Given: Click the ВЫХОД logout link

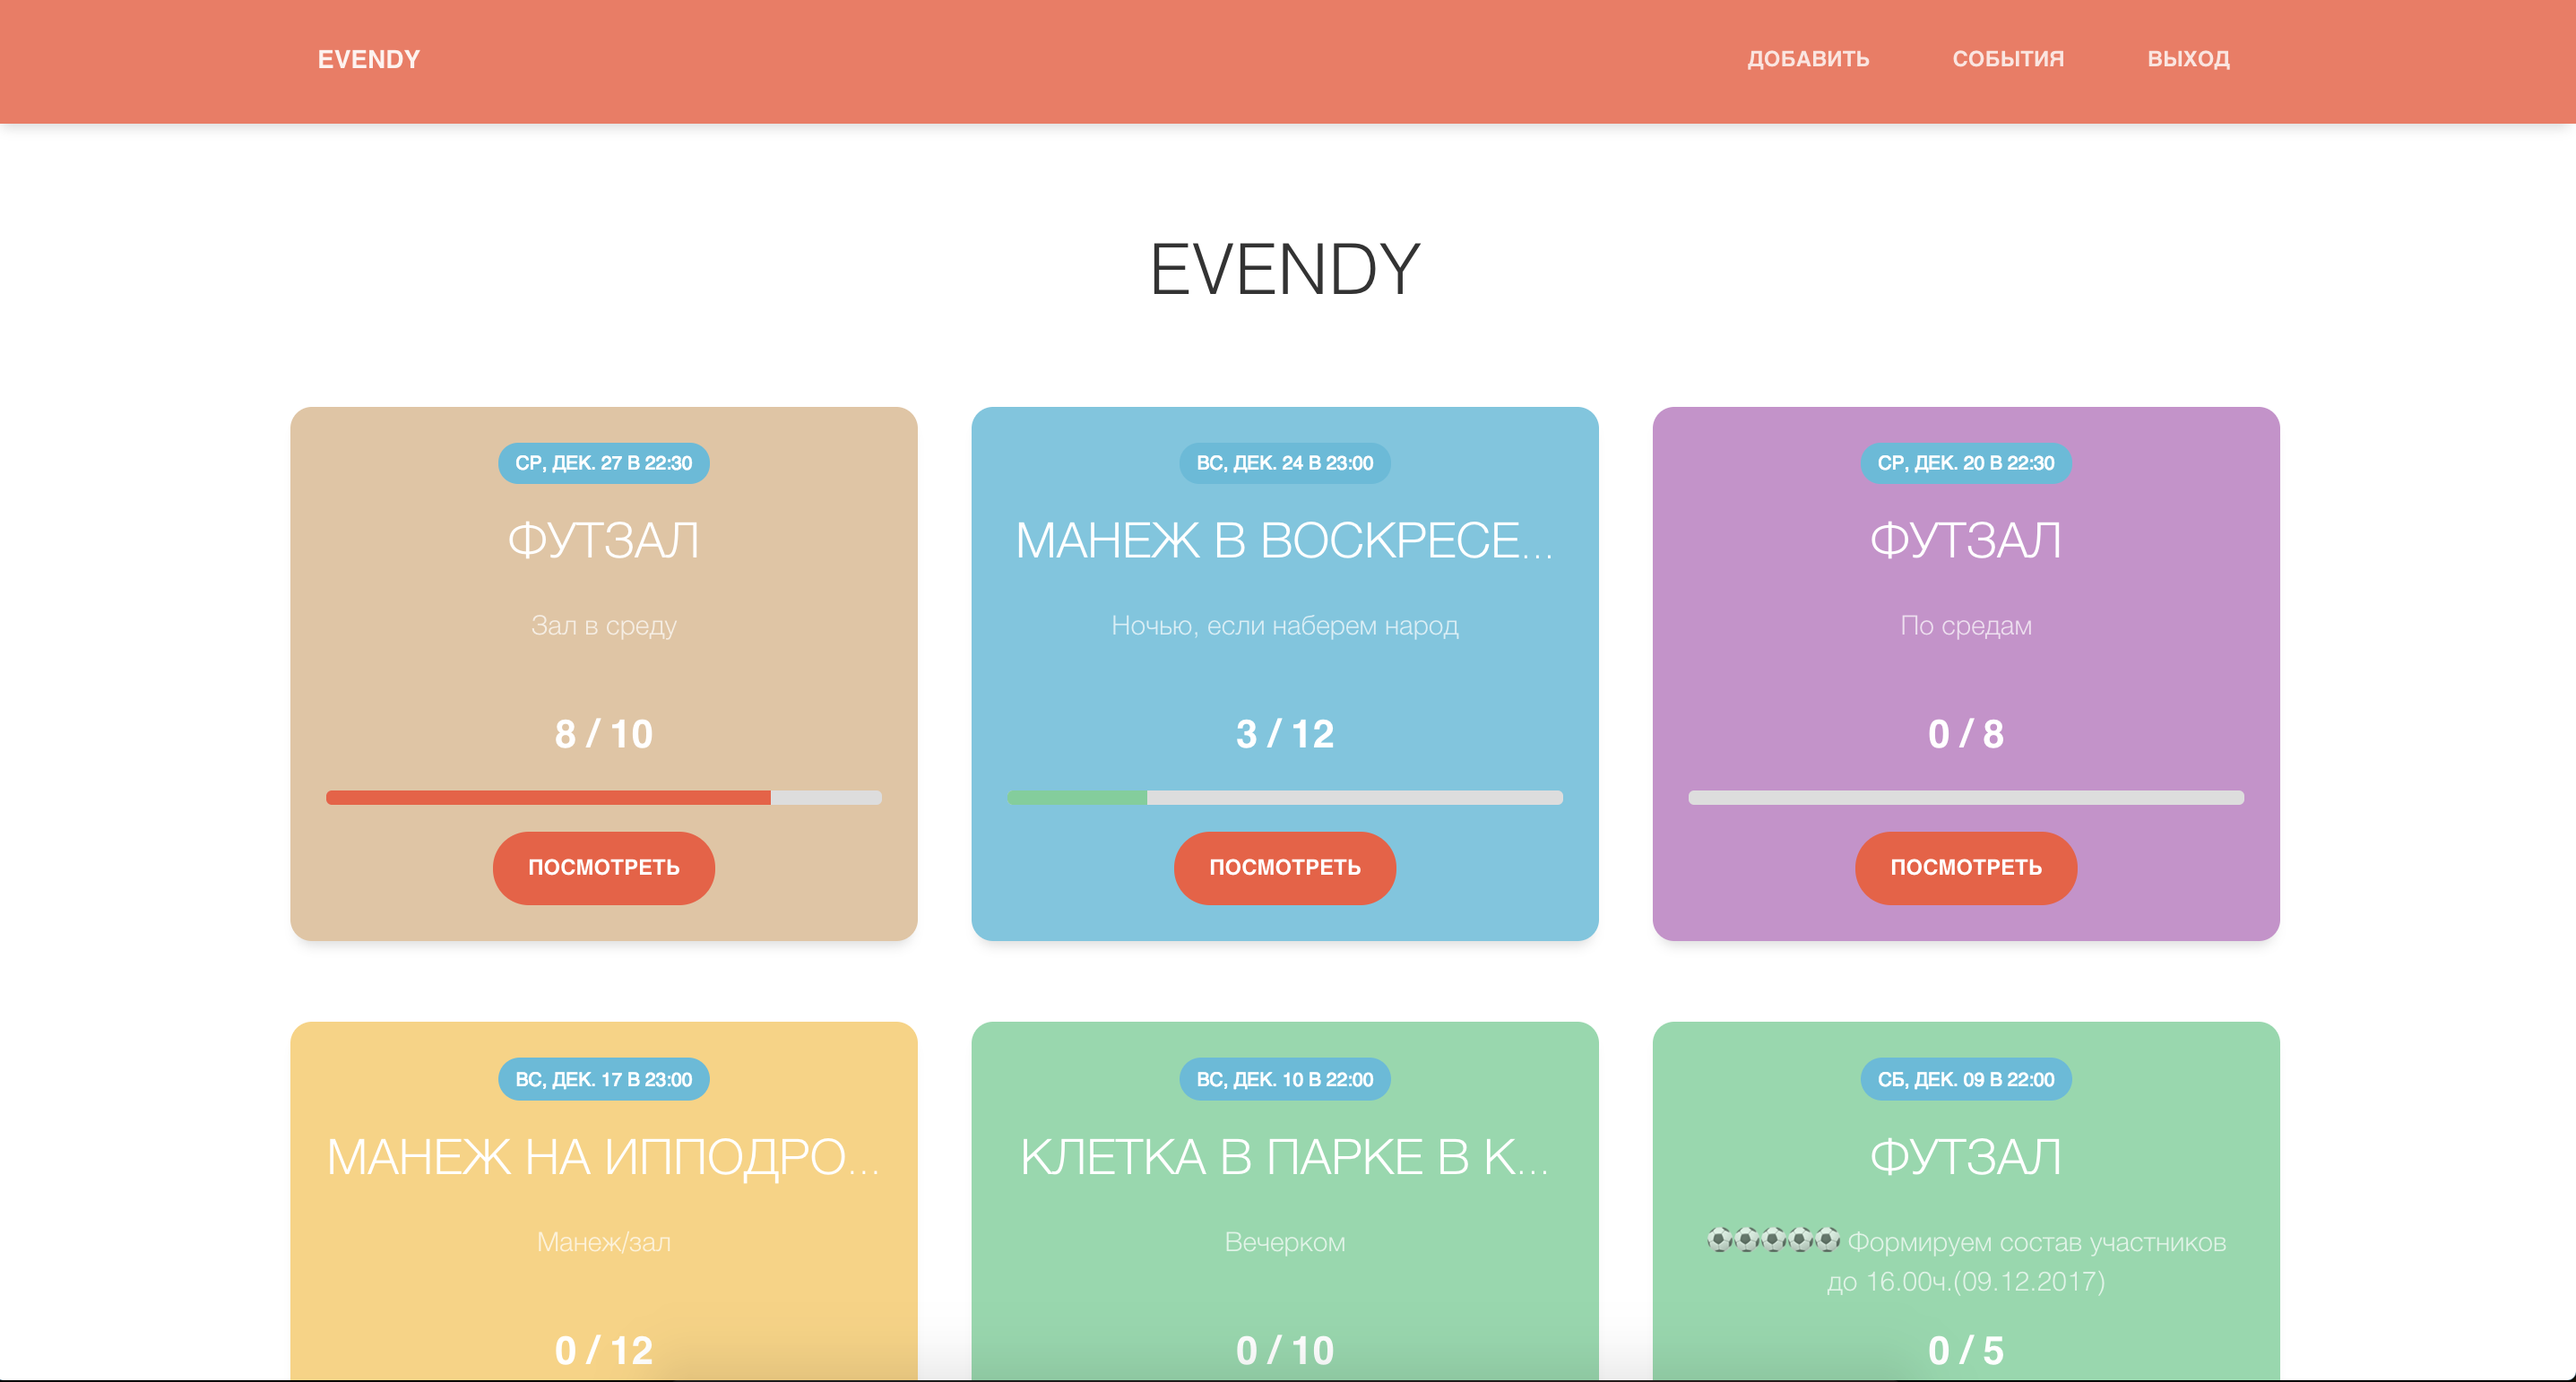Looking at the screenshot, I should coord(2188,59).
